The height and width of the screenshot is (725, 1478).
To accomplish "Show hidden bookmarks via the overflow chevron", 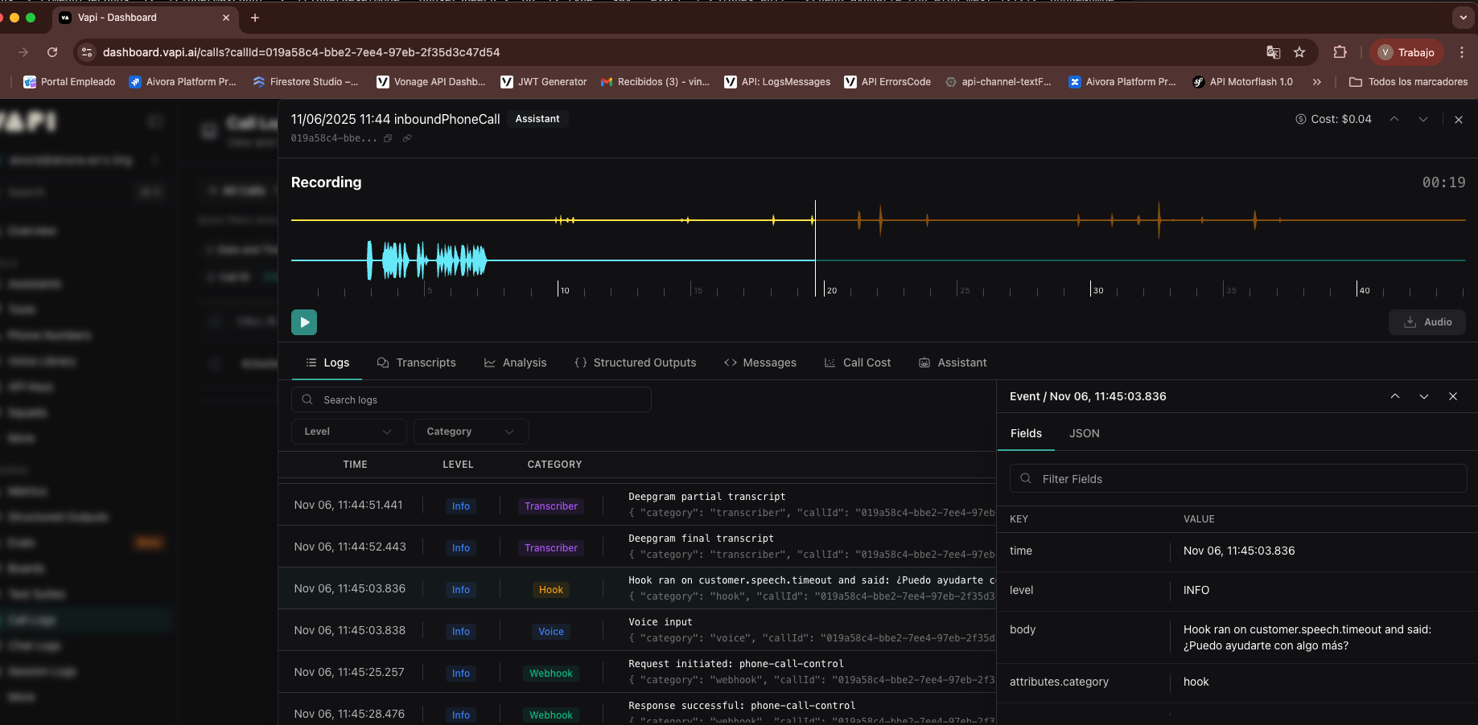I will click(x=1317, y=82).
